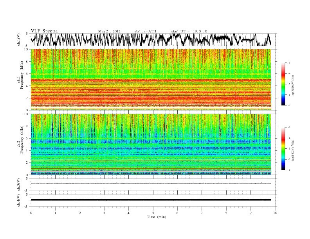Select the date text "May 2 , 2012"
This screenshot has width=310, height=239.
point(109,31)
